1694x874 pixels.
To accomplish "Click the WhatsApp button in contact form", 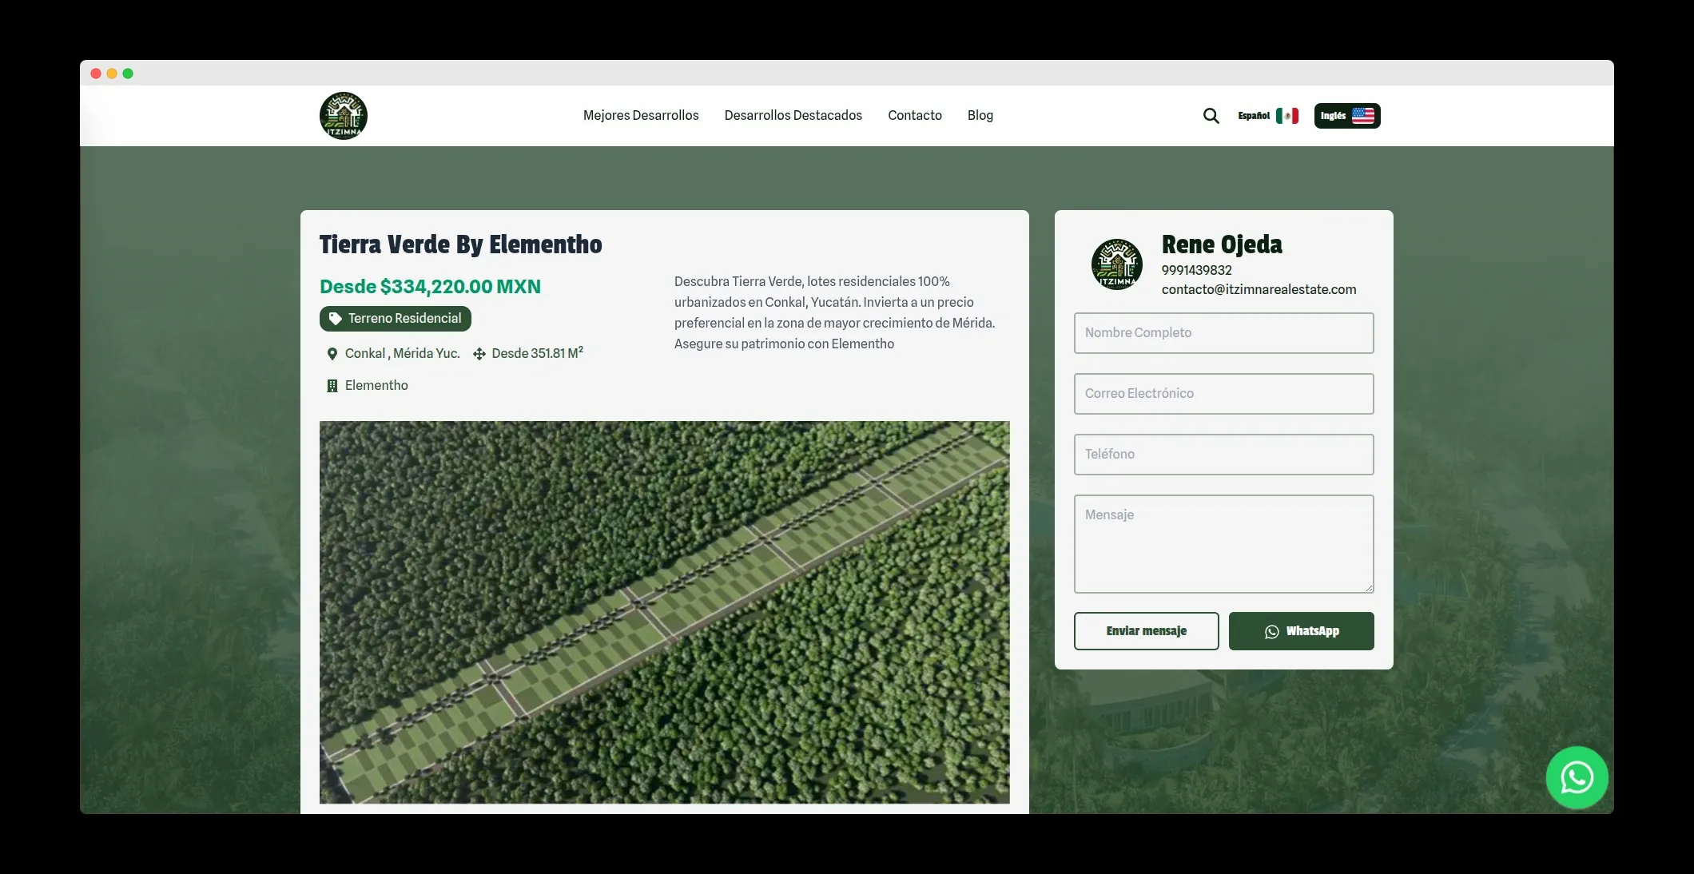I will click(1301, 631).
